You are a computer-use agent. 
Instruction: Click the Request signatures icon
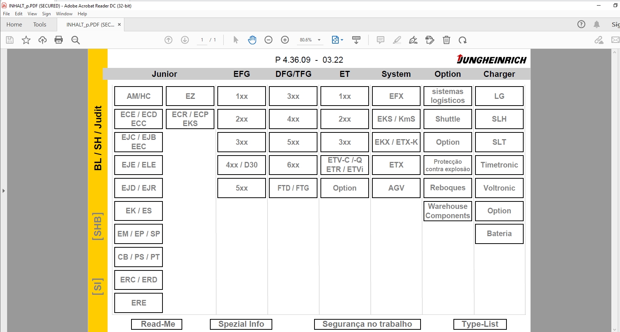coord(430,40)
